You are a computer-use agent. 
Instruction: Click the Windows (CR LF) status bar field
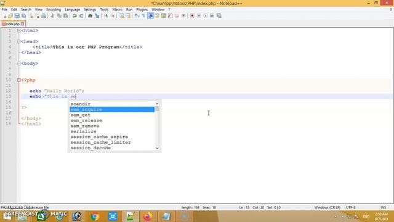[327, 208]
